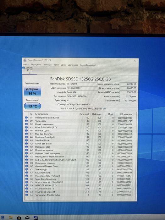Viewport: 165px width, 220px height.
Task: Click status icon for Command Timeout Count
Action: coord(26,166)
